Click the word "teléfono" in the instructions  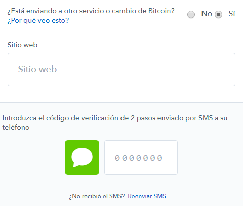click(16, 127)
